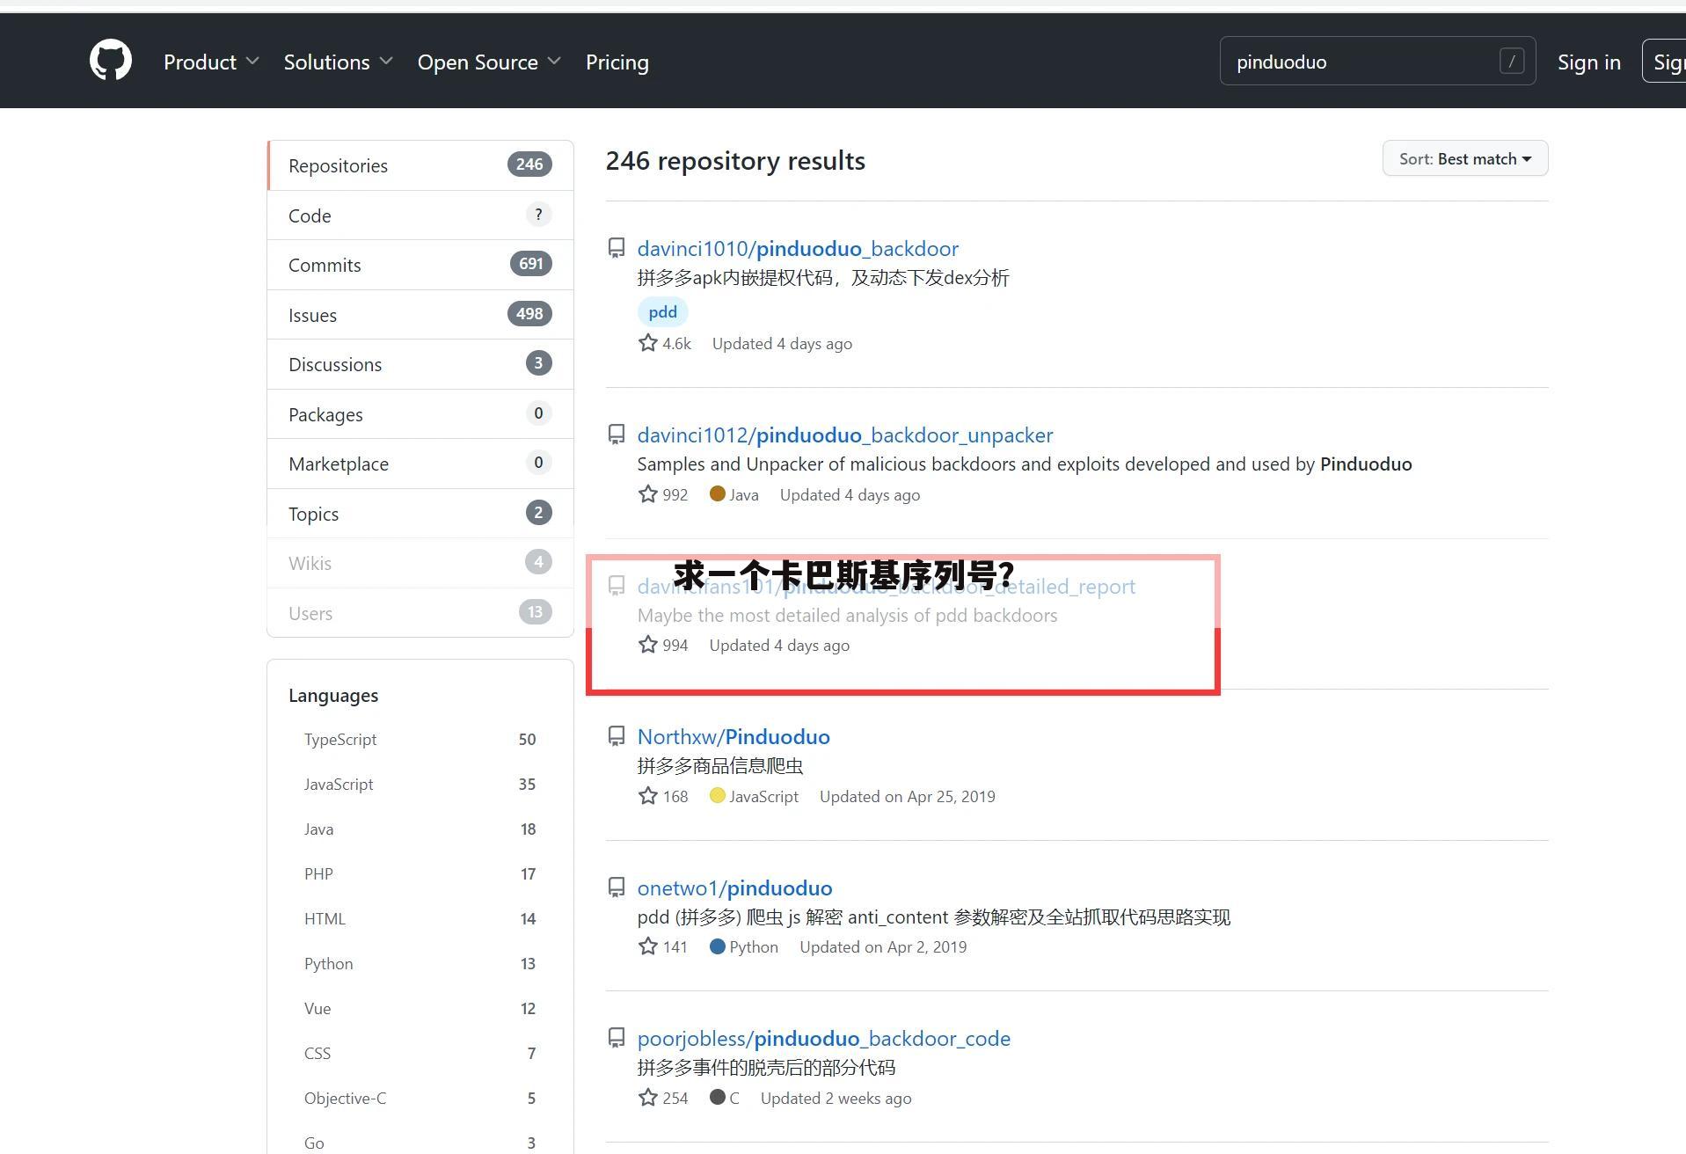Screen dimensions: 1686x1154
Task: Click "Updated on Apr 25, 2019" text
Action: [x=908, y=796]
